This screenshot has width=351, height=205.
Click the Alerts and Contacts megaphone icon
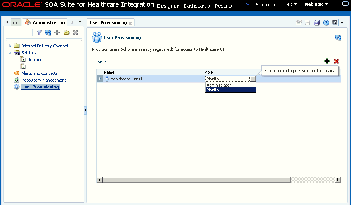pyautogui.click(x=17, y=73)
